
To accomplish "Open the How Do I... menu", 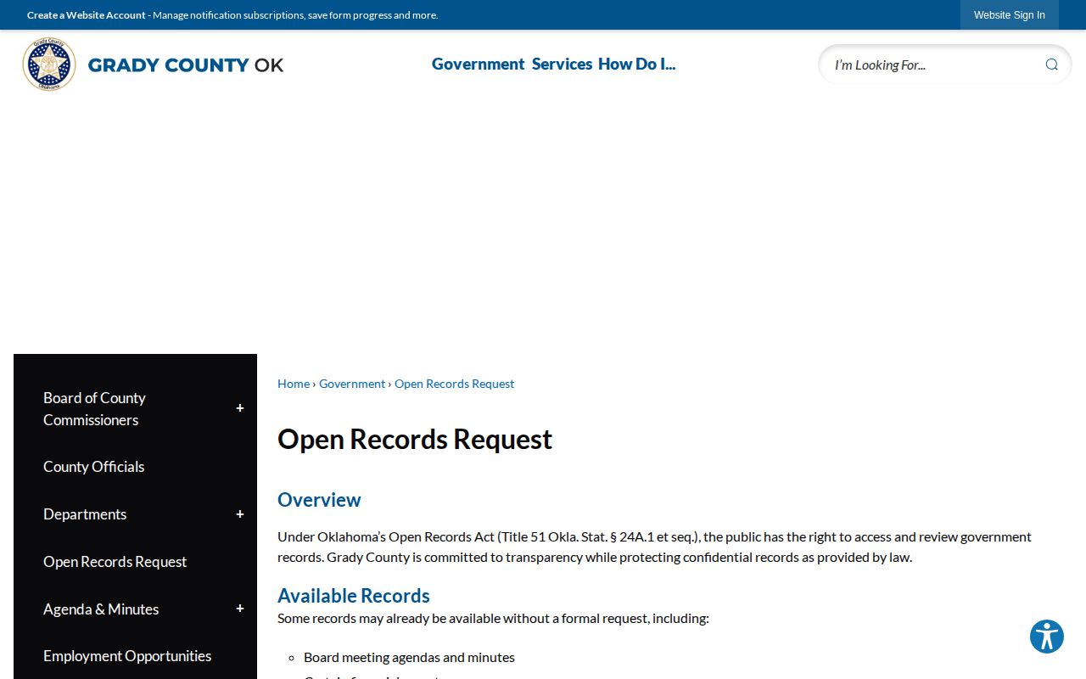I will 636,64.
